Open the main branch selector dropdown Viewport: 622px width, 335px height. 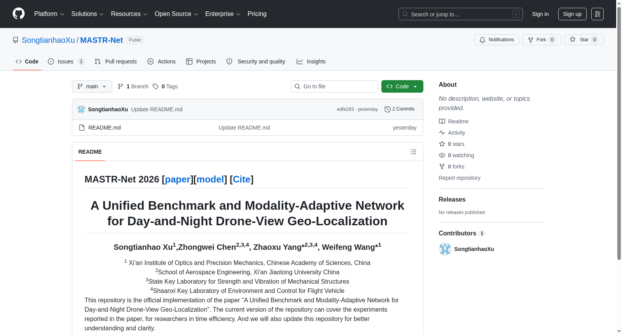92,86
